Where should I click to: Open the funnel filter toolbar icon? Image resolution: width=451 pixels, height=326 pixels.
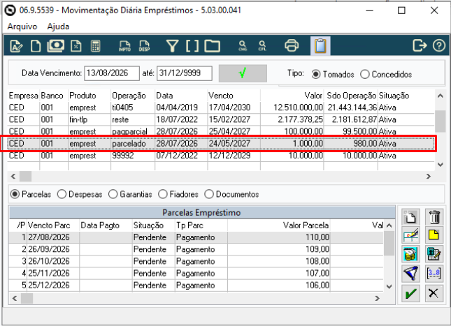coord(172,46)
